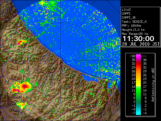Select the "CAPPI_3K" product label
This screenshot has width=161, height=121.
[129, 18]
